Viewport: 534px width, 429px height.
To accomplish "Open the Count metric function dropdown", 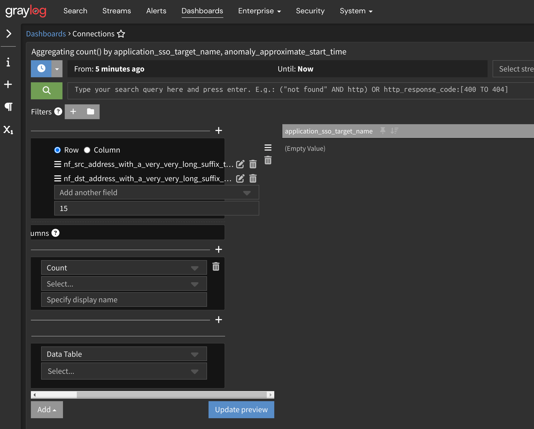I will (124, 268).
